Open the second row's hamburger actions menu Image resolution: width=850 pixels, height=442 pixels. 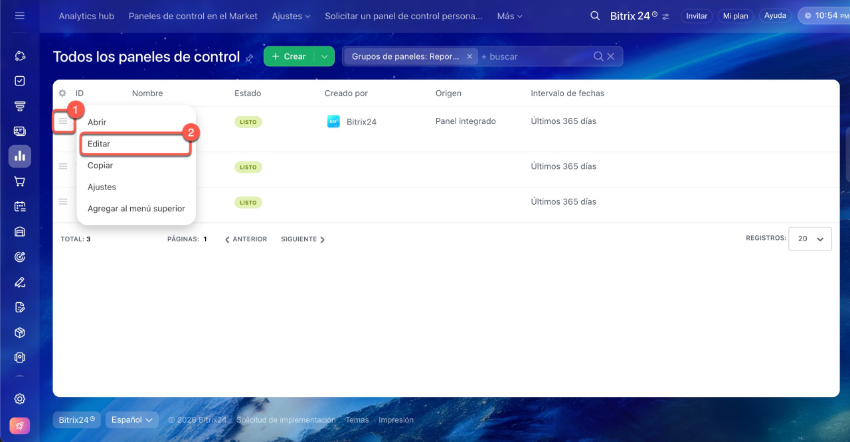[x=63, y=166]
